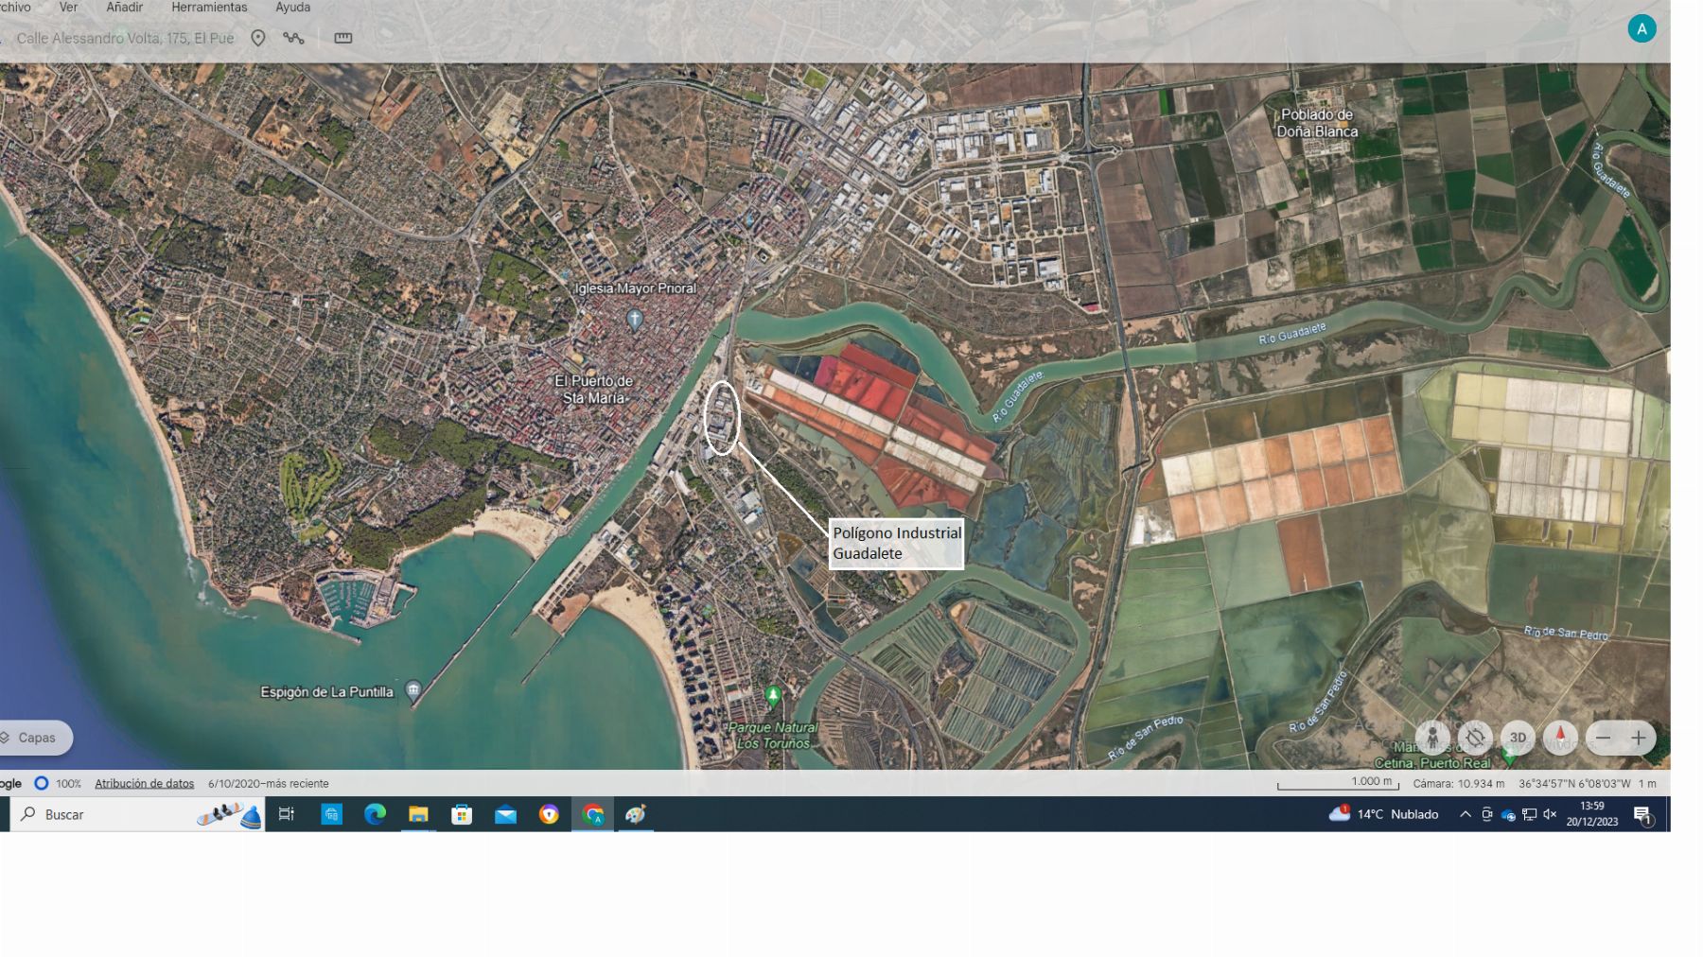Open the Capas layers panel
Image resolution: width=1703 pixels, height=957 pixels.
(34, 738)
